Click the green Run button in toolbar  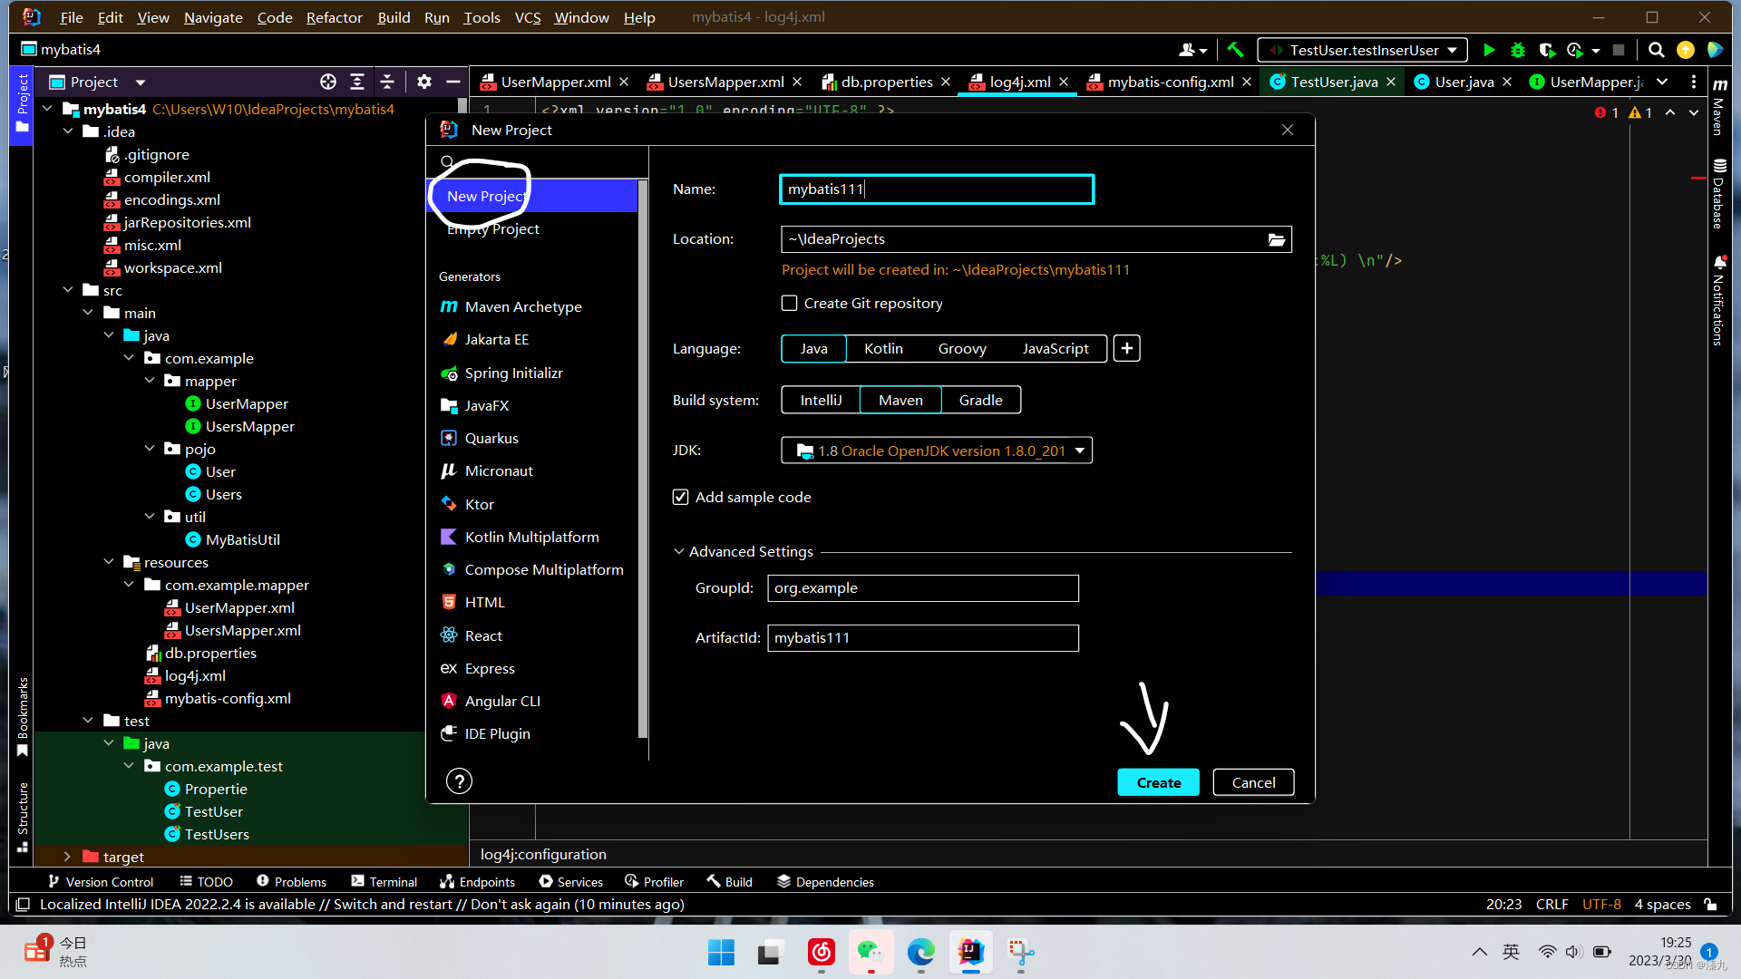1489,50
